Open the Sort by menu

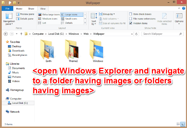pos(94,19)
